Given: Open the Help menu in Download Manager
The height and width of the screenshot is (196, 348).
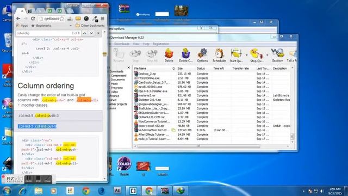Looking at the screenshot, I should pos(146,44).
